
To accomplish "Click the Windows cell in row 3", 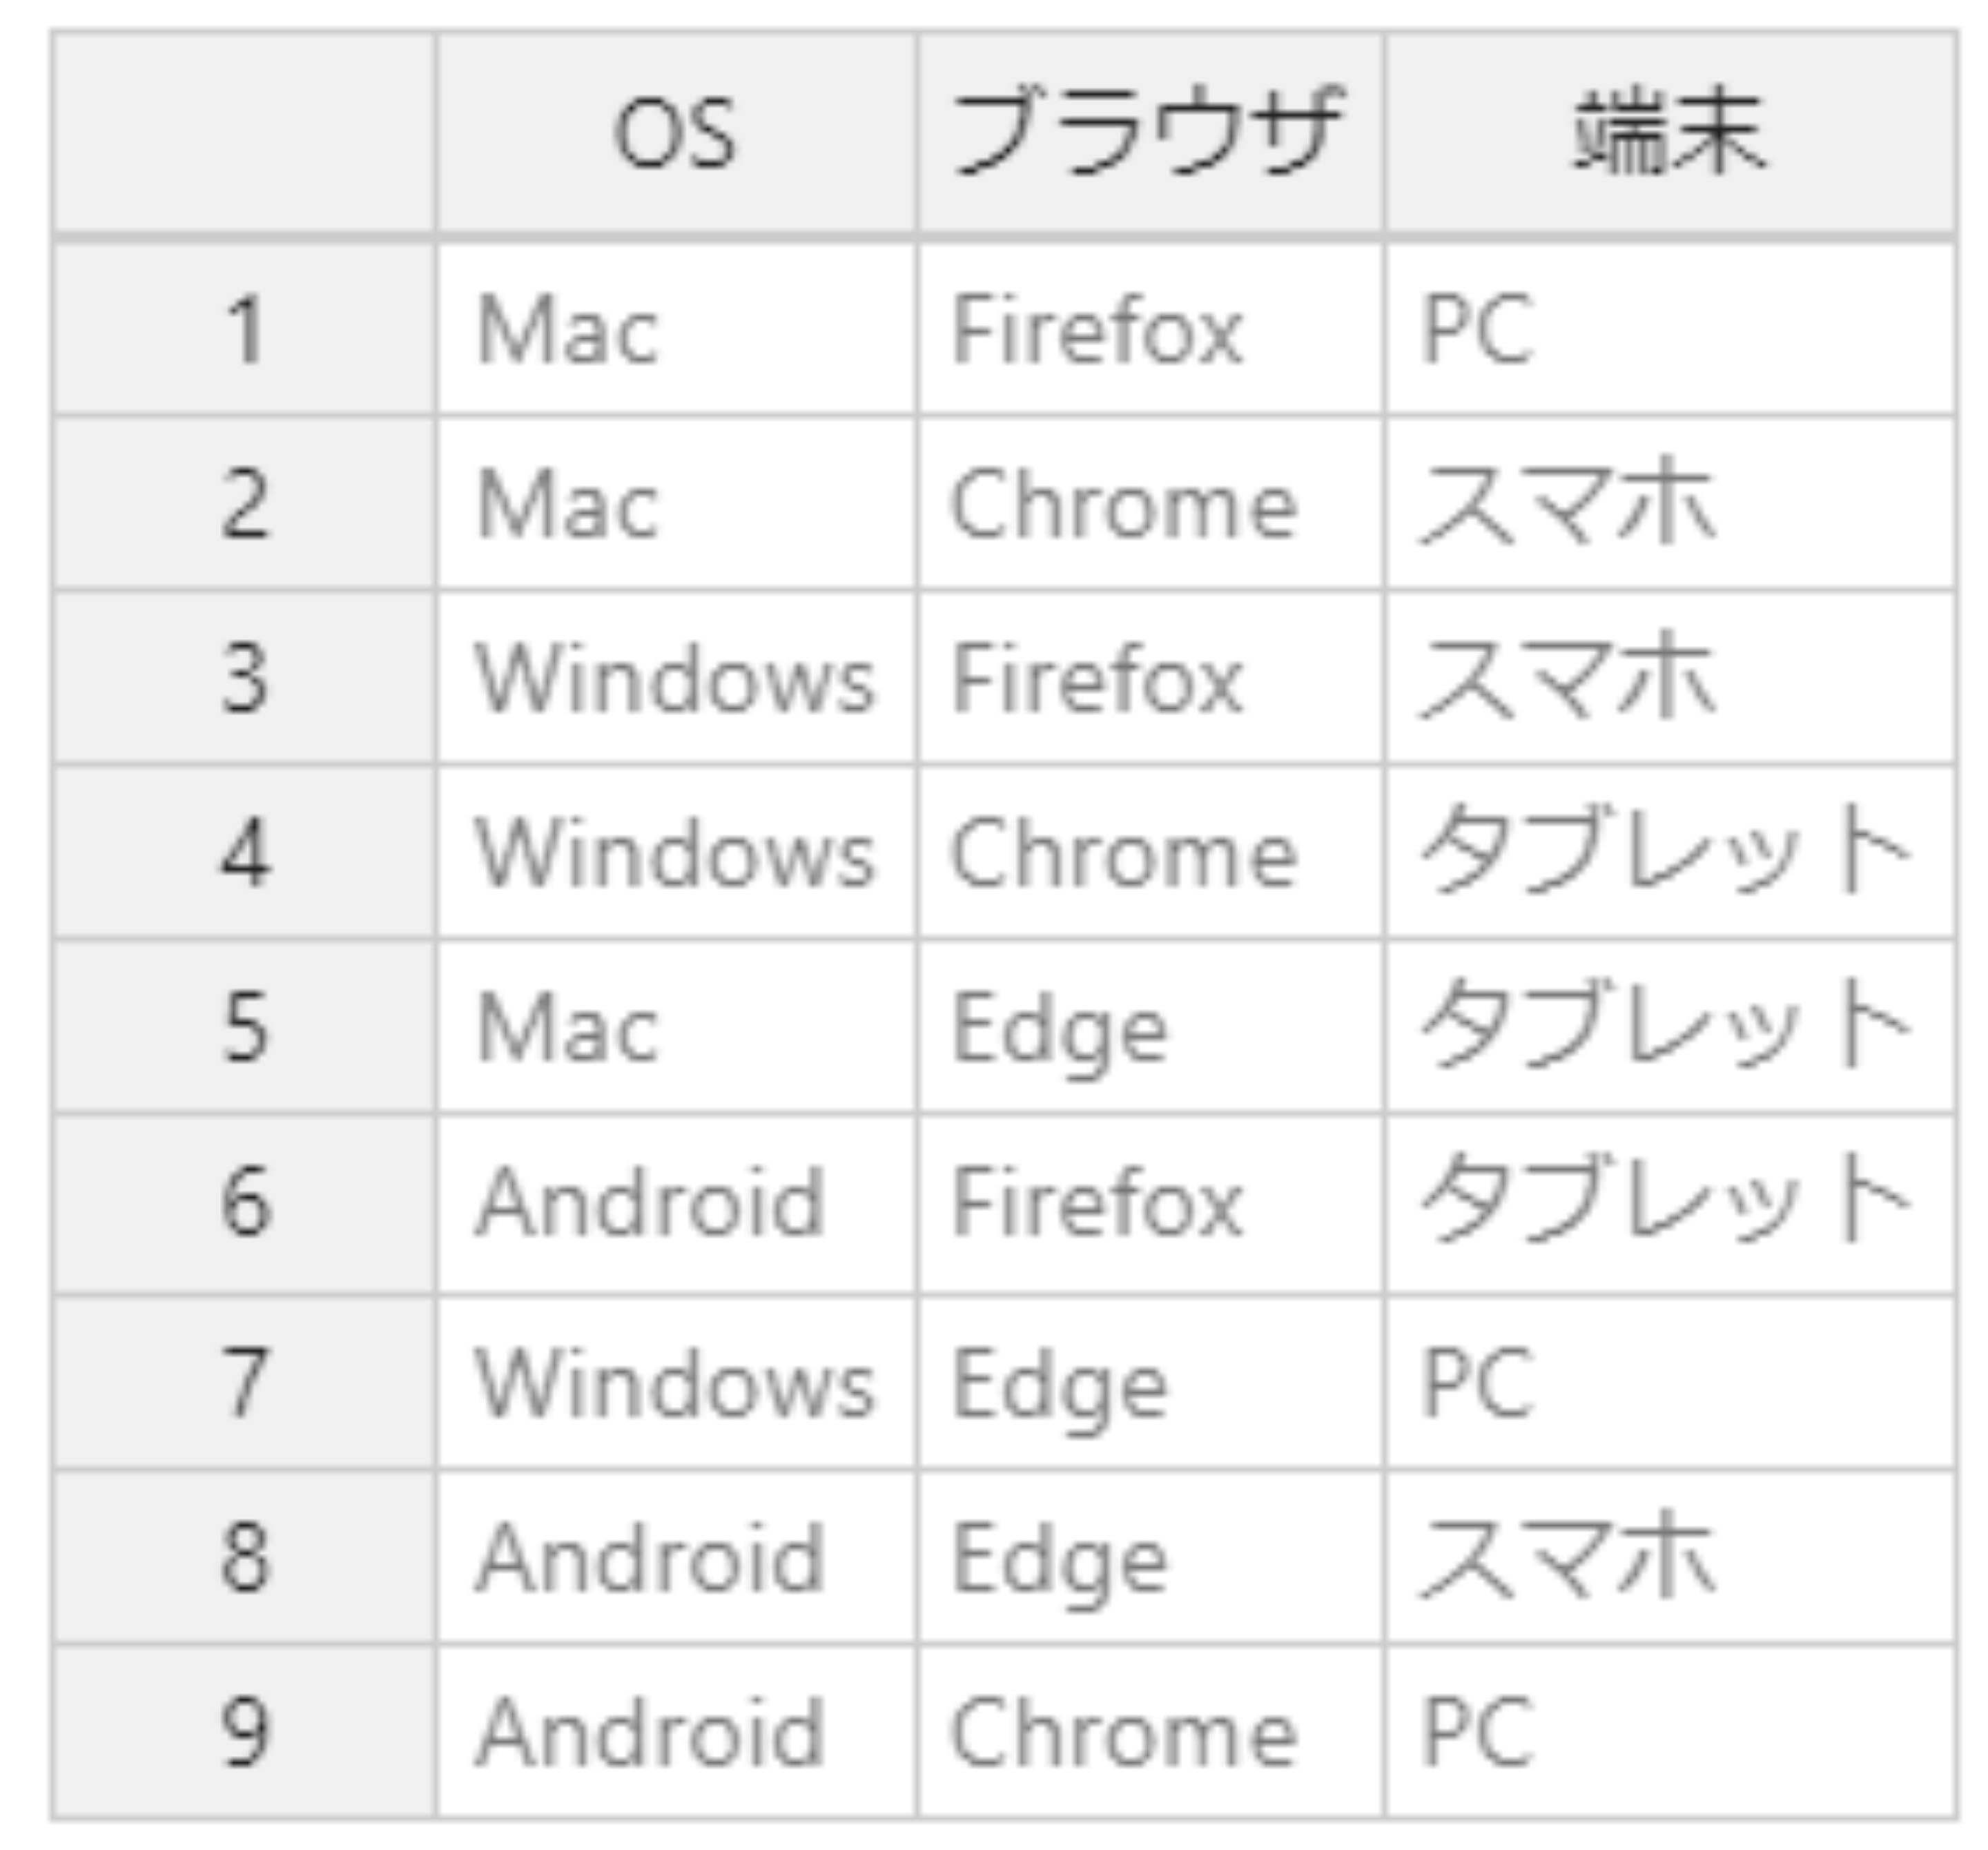I will (x=675, y=678).
